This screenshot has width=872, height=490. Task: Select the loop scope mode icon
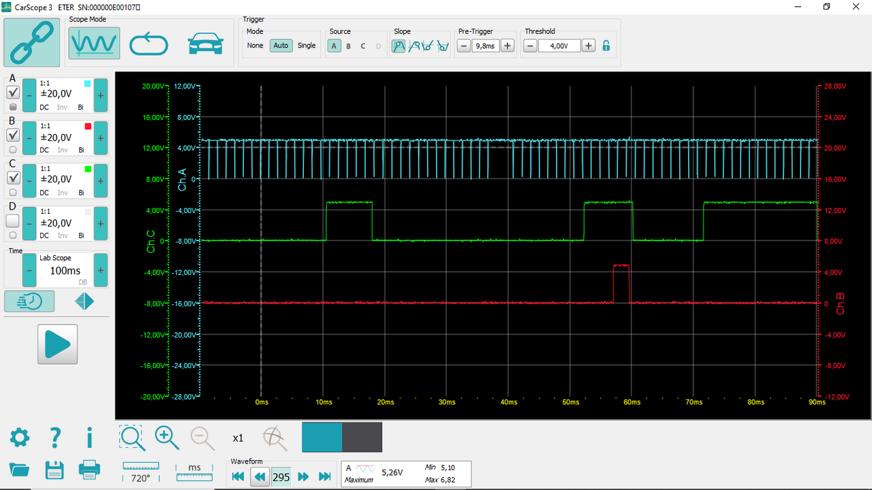point(149,44)
